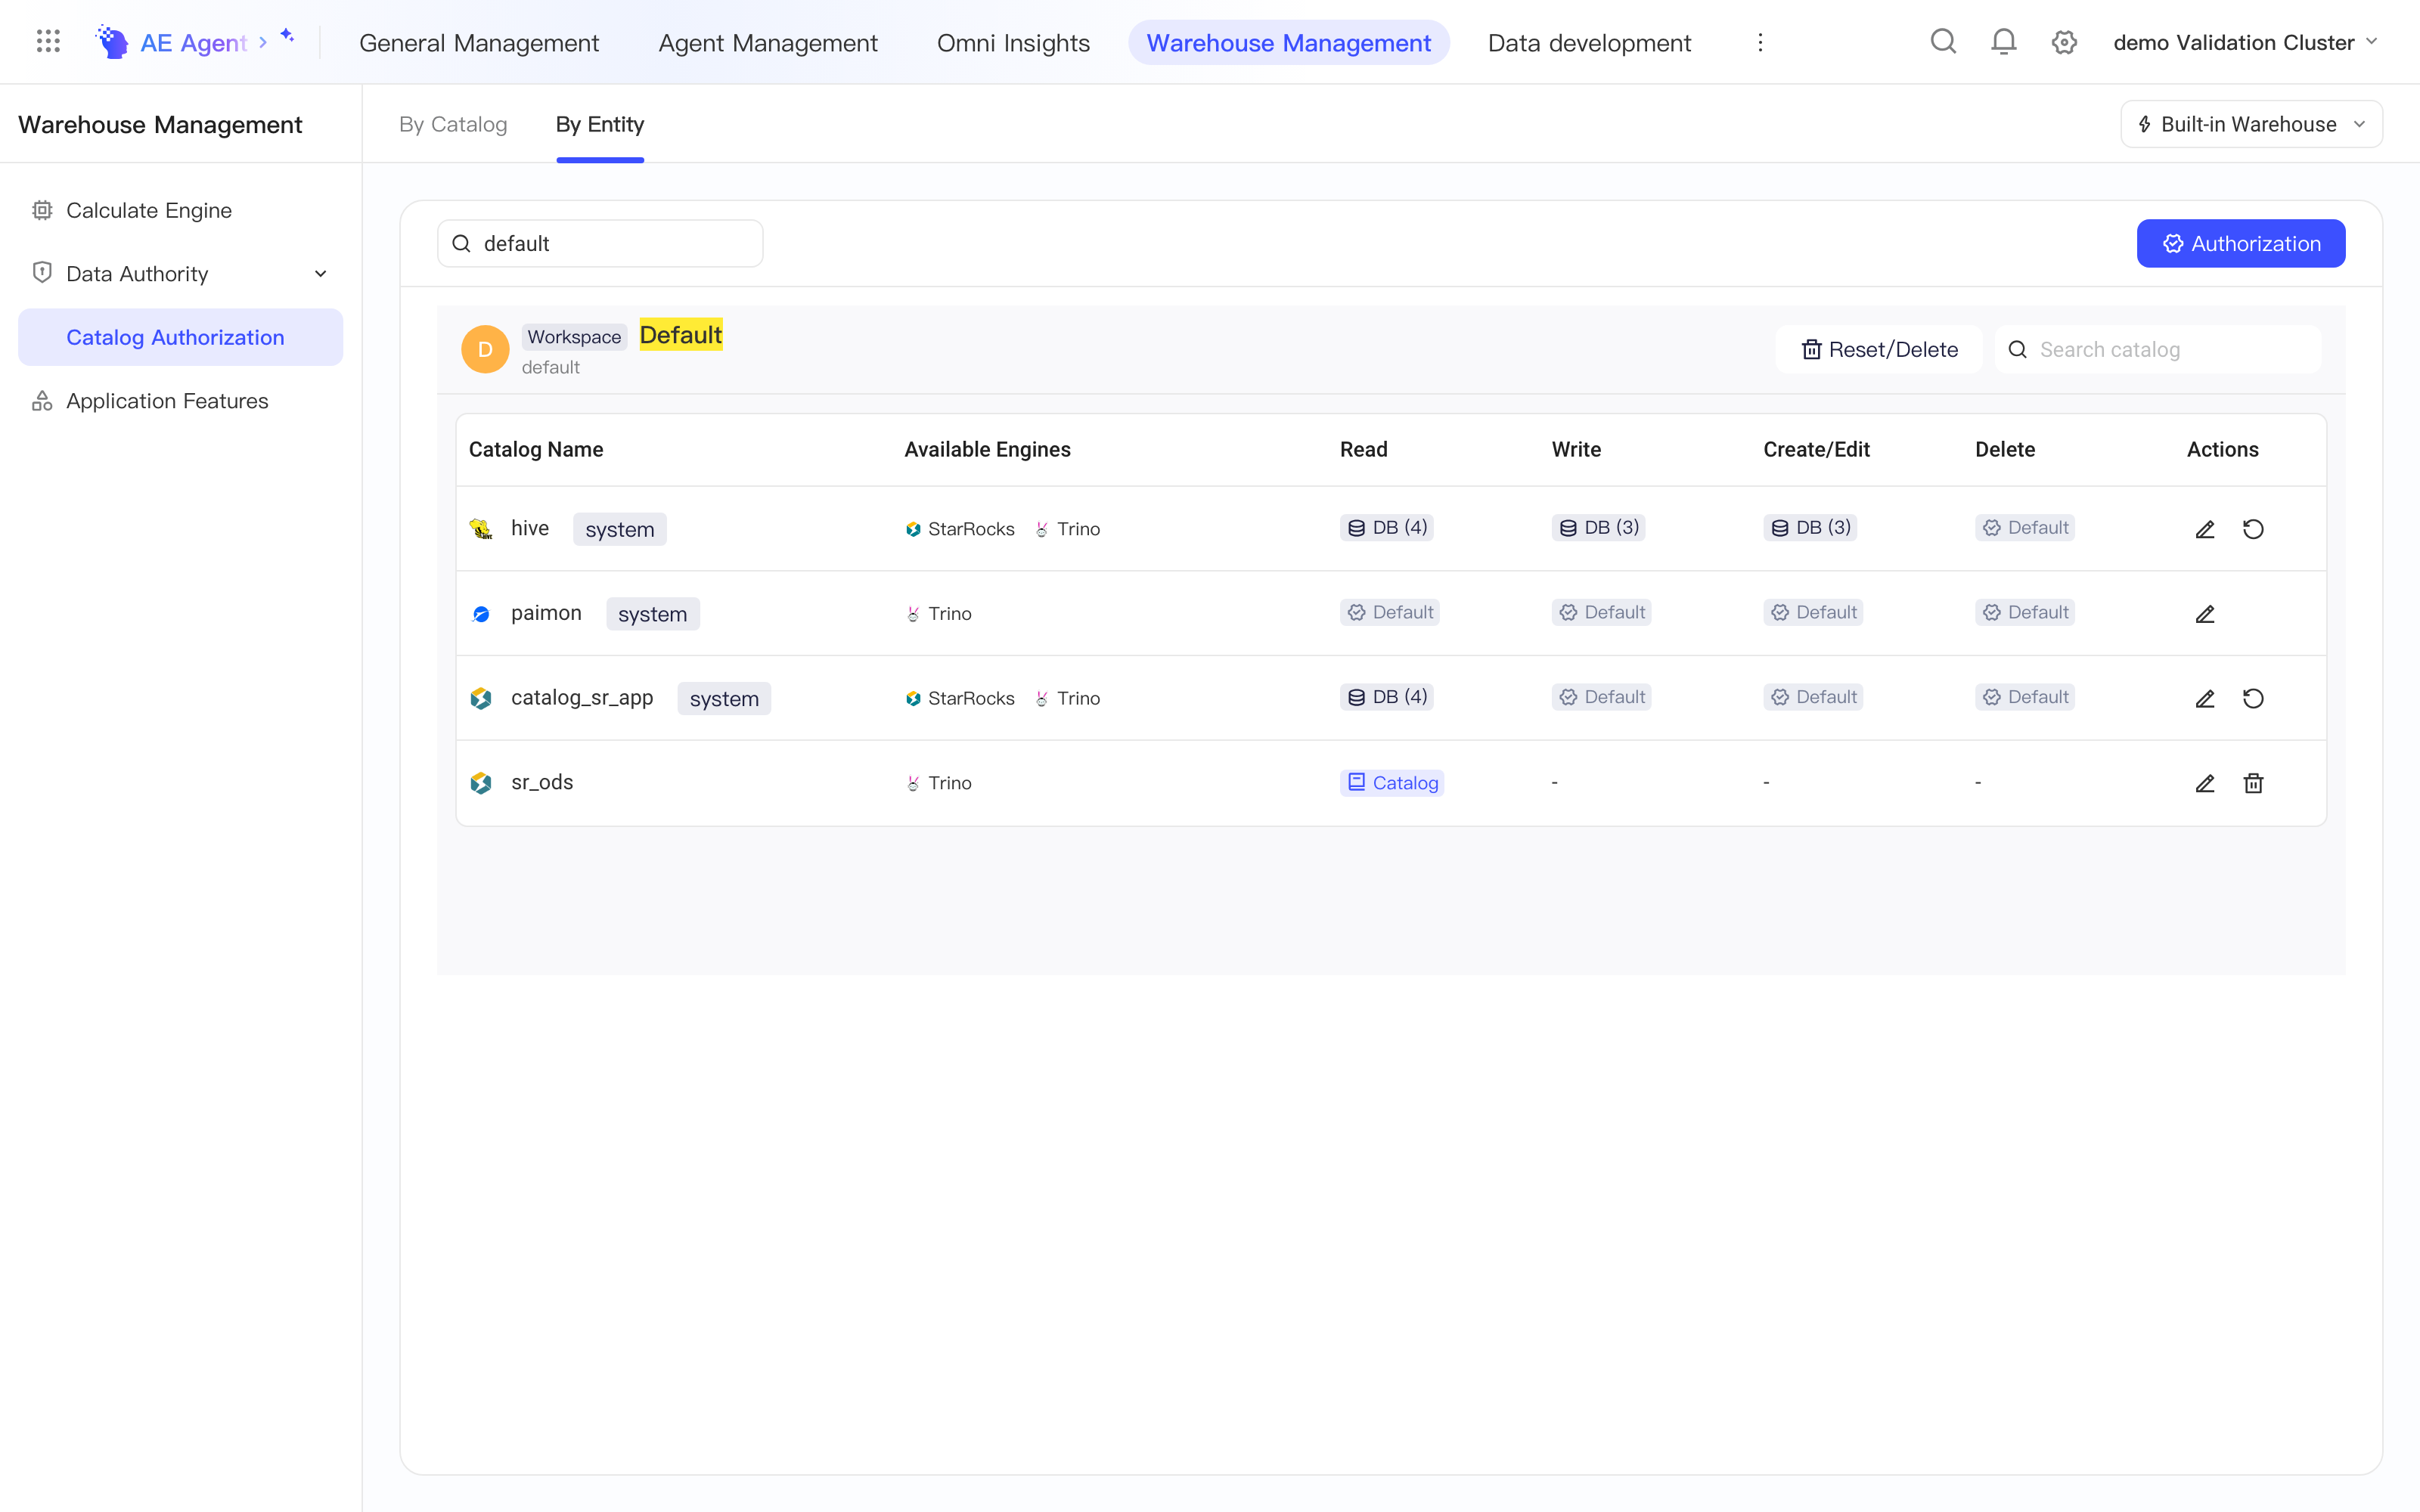Open the app grid launcher icon
Image resolution: width=2420 pixels, height=1512 pixels.
pyautogui.click(x=48, y=42)
